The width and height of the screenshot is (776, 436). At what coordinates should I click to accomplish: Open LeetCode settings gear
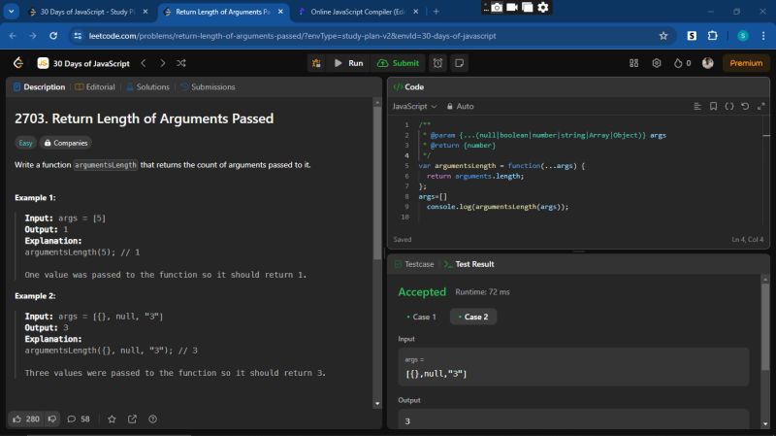[657, 63]
